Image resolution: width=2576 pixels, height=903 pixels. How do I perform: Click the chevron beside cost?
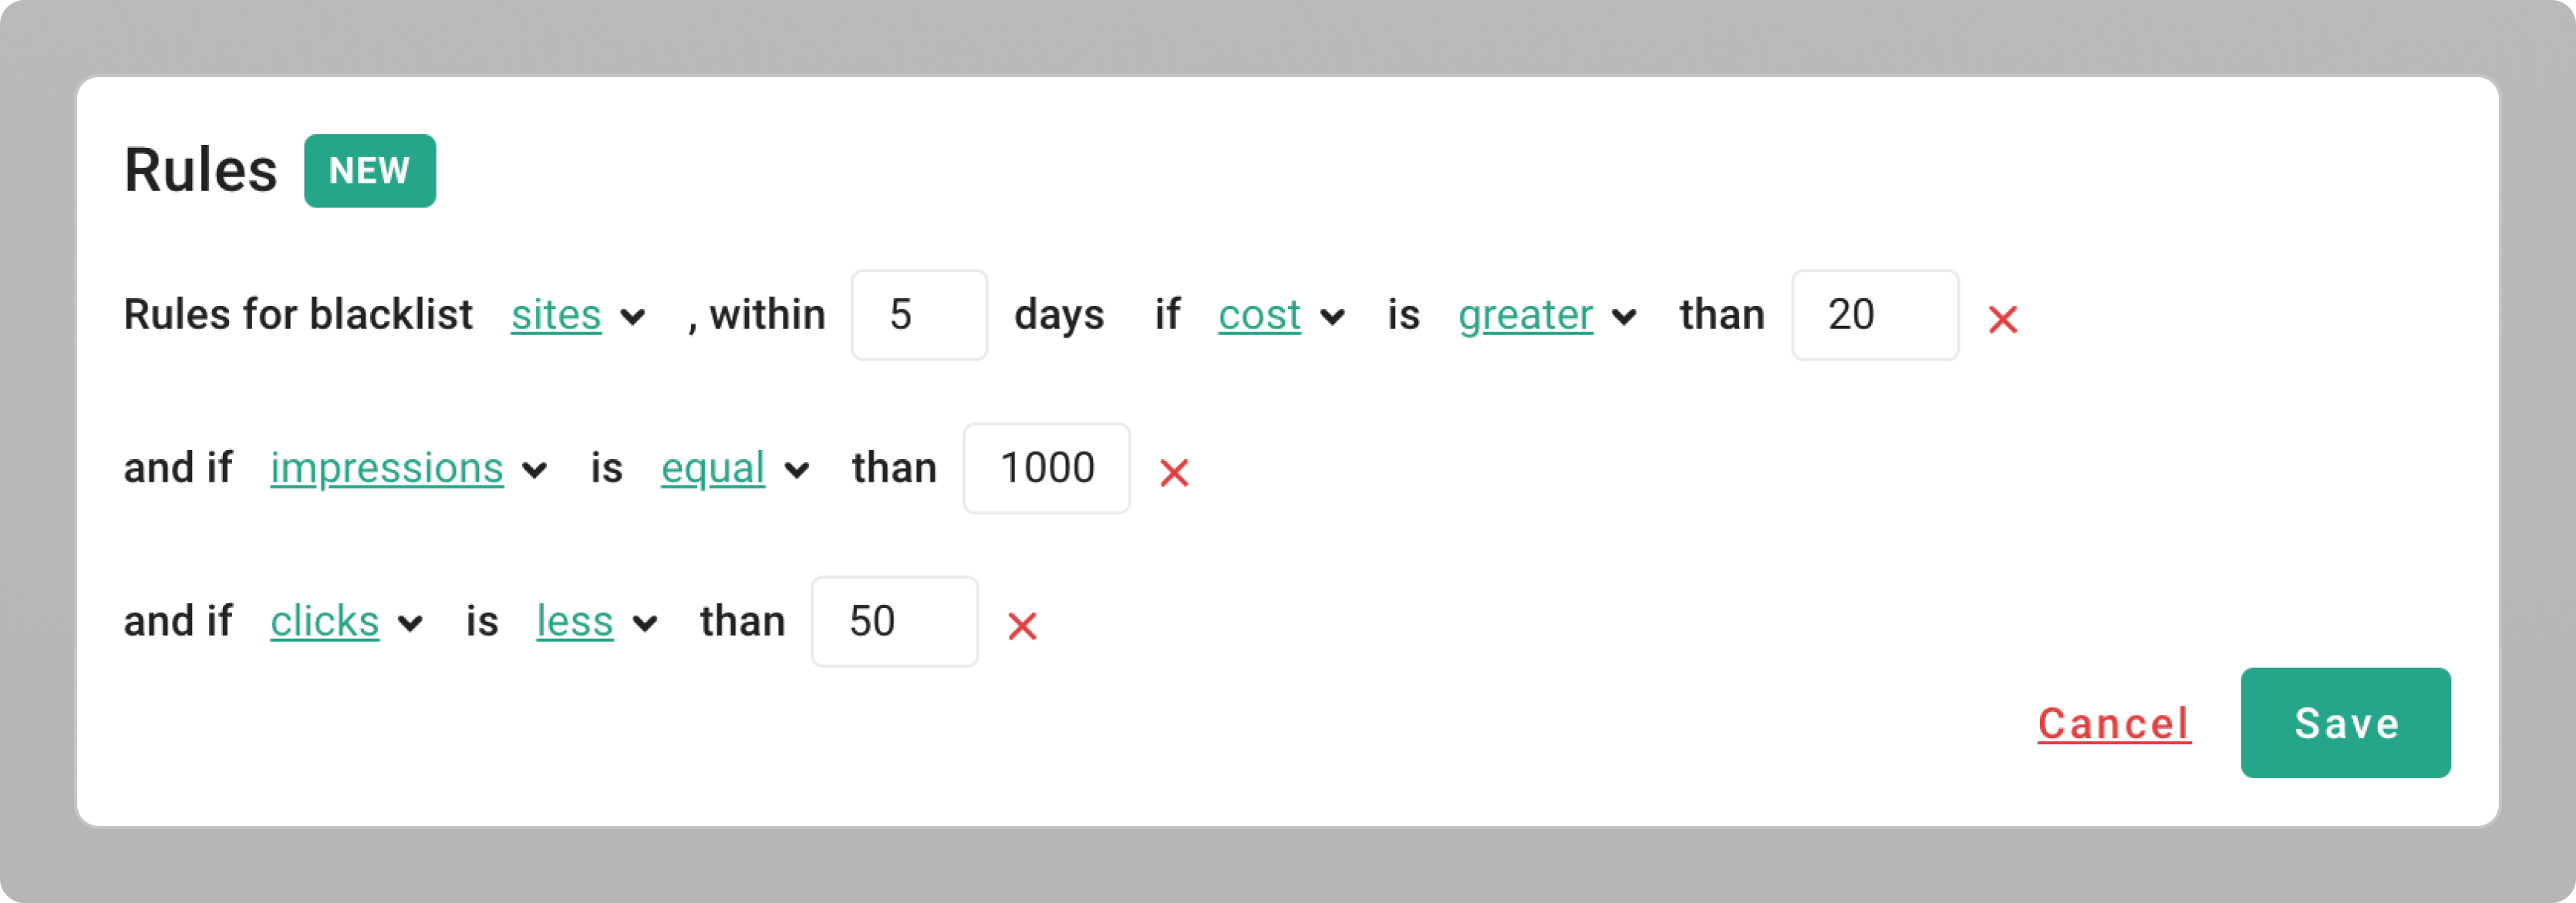click(x=1331, y=317)
